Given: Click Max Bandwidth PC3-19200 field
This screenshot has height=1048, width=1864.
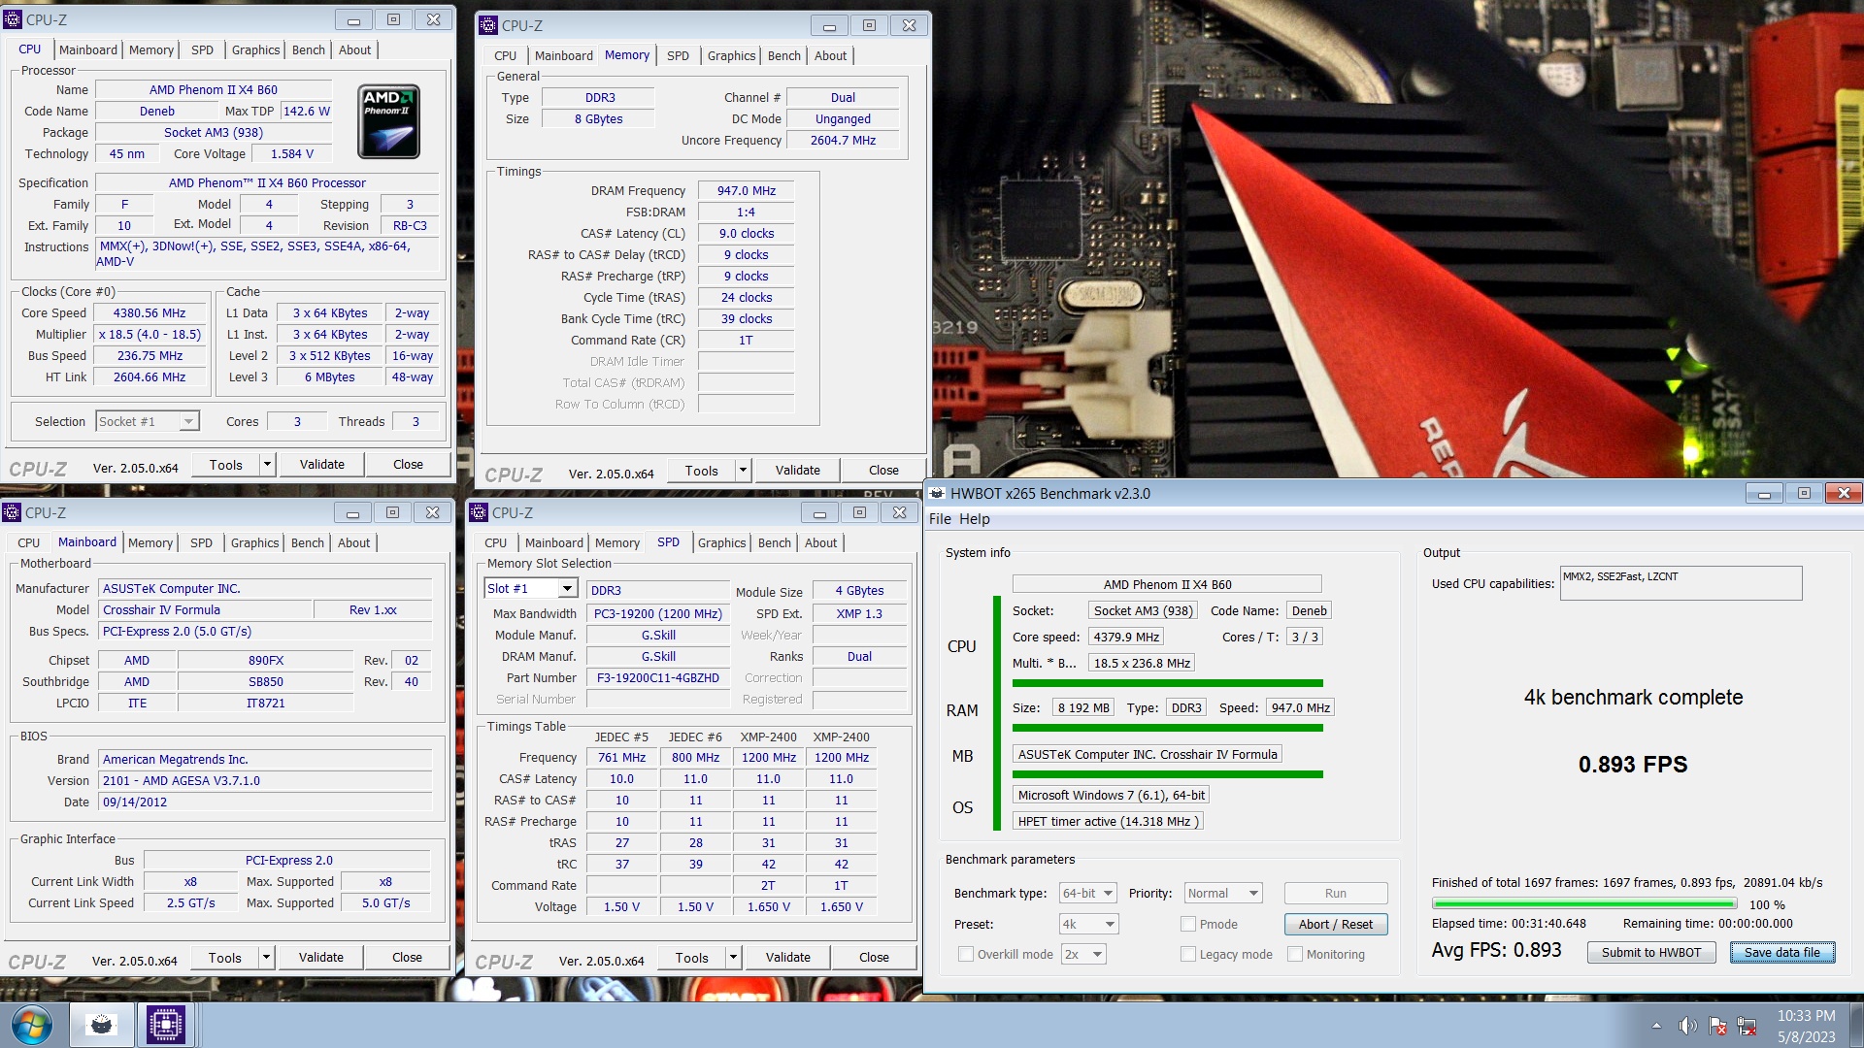Looking at the screenshot, I should point(657,613).
